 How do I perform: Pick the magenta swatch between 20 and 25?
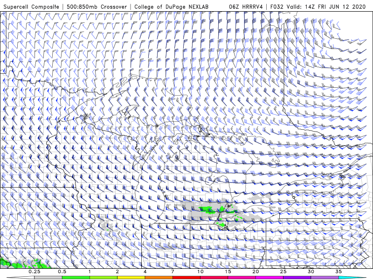(269, 278)
